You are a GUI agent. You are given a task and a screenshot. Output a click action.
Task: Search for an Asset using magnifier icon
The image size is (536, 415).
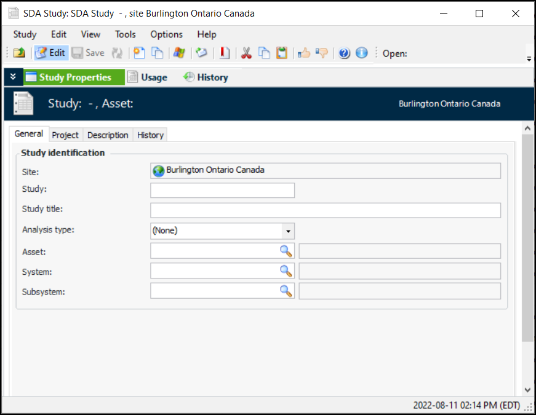coord(286,251)
